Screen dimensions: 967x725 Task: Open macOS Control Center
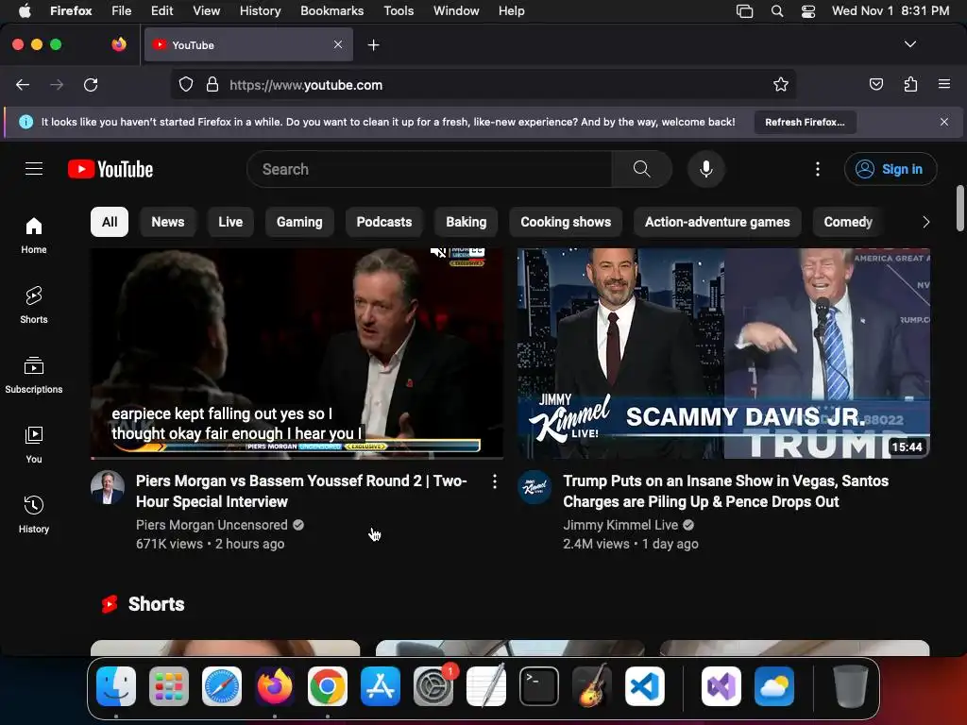tap(808, 11)
